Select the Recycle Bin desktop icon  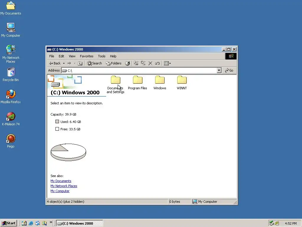[11, 74]
